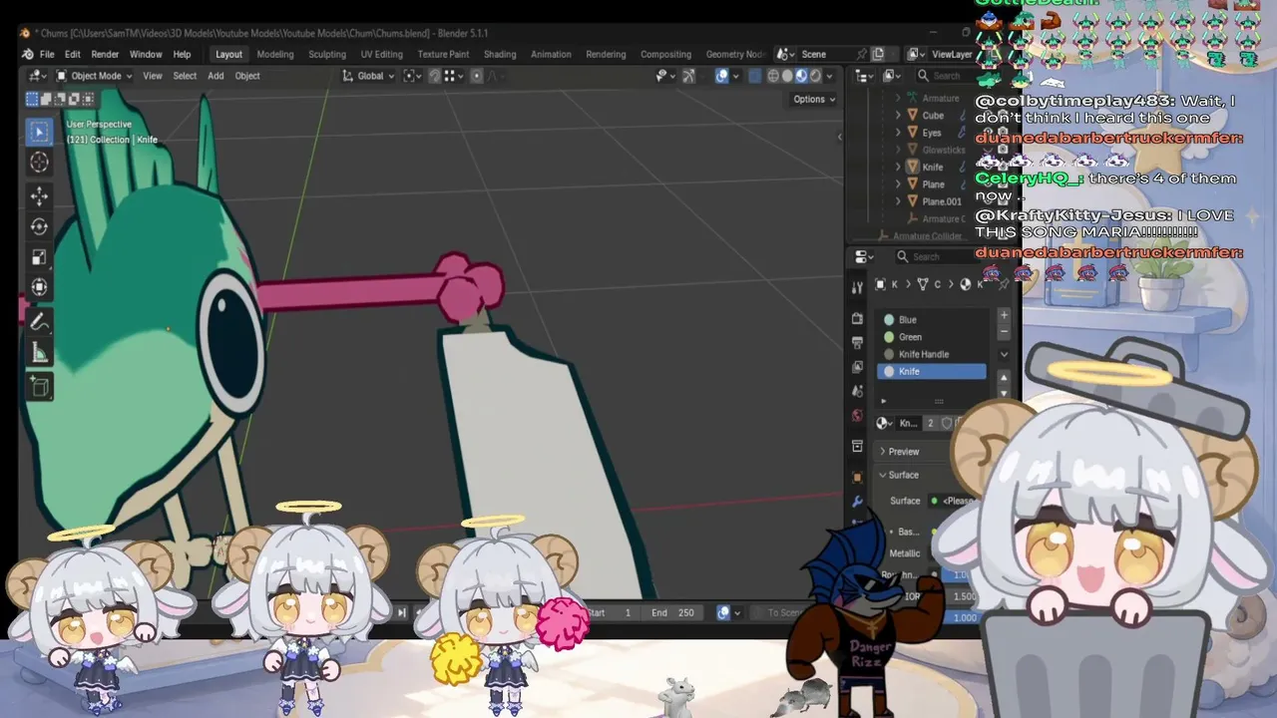The image size is (1277, 718).
Task: Open the viewport View menu
Action: pyautogui.click(x=153, y=76)
